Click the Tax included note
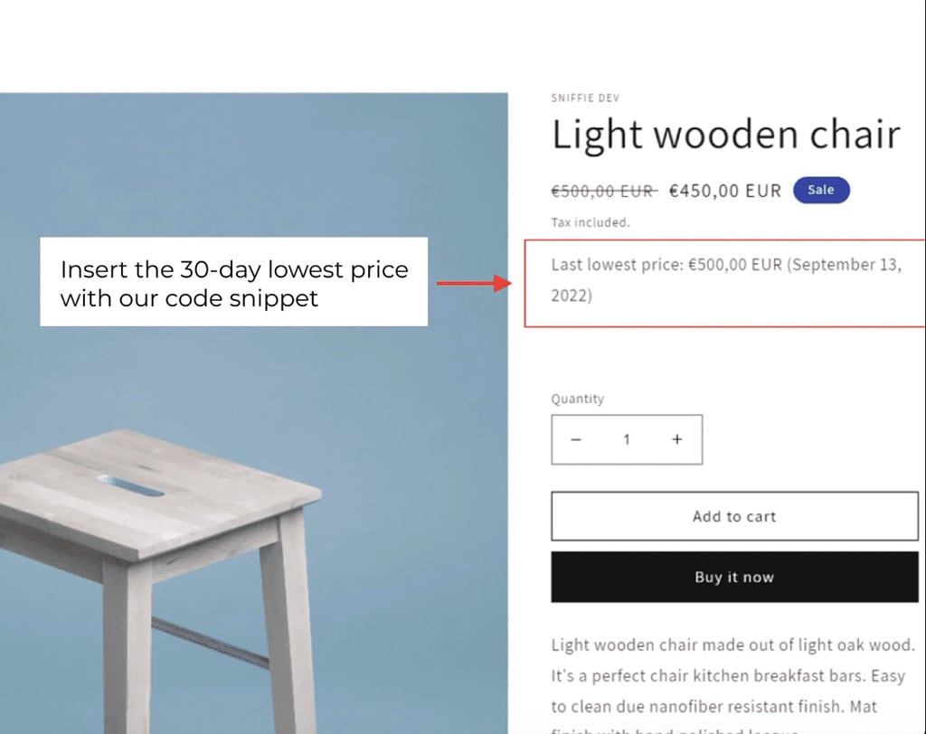Viewport: 926px width, 734px height. click(591, 222)
